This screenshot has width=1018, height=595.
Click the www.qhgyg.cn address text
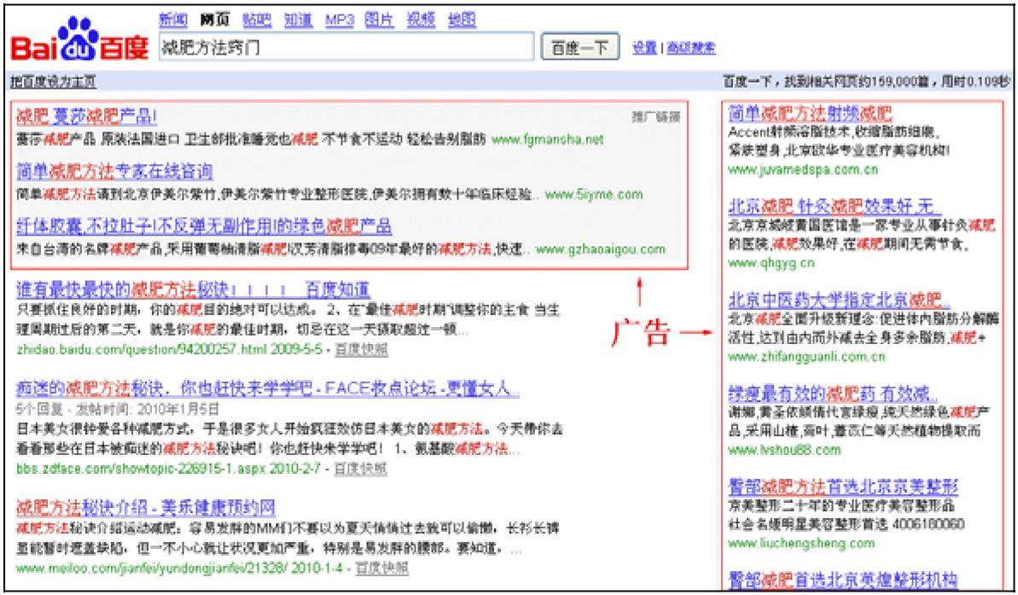(771, 263)
